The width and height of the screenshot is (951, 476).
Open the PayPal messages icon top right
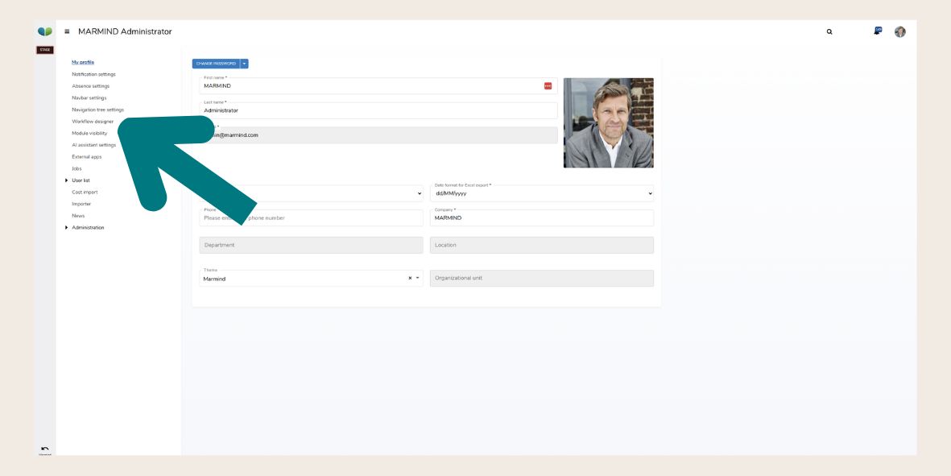(x=877, y=31)
